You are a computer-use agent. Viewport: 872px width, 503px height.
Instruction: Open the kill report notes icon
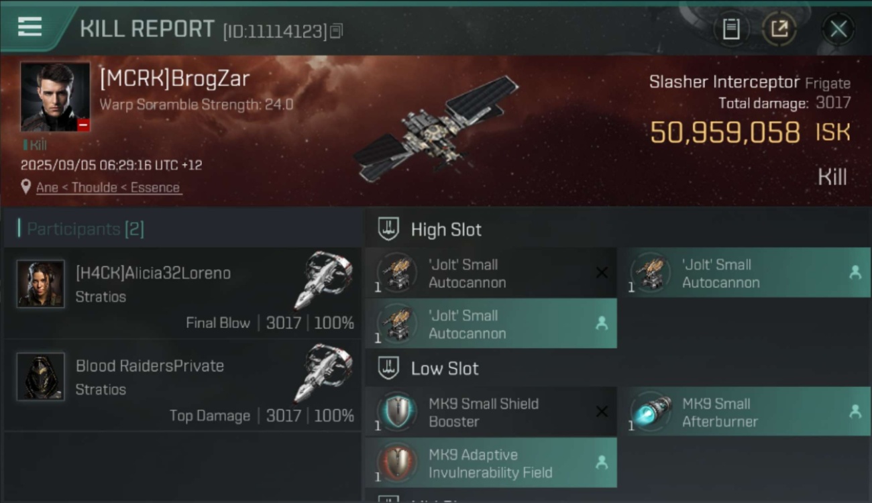731,29
